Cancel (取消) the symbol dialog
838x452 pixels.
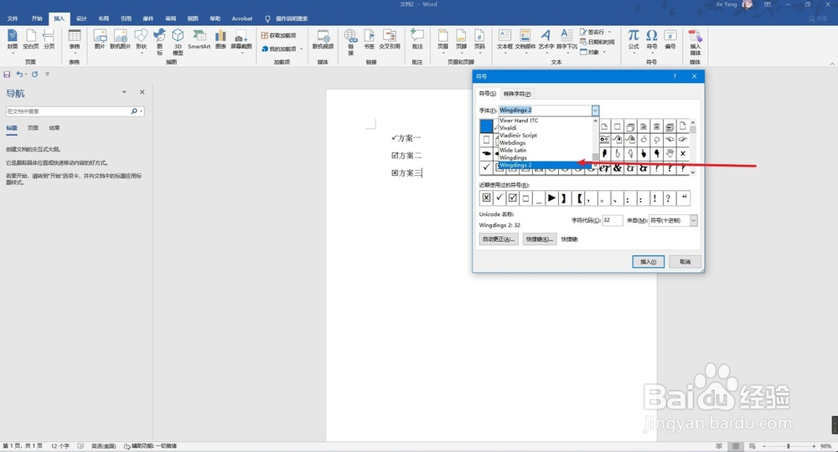tap(685, 262)
